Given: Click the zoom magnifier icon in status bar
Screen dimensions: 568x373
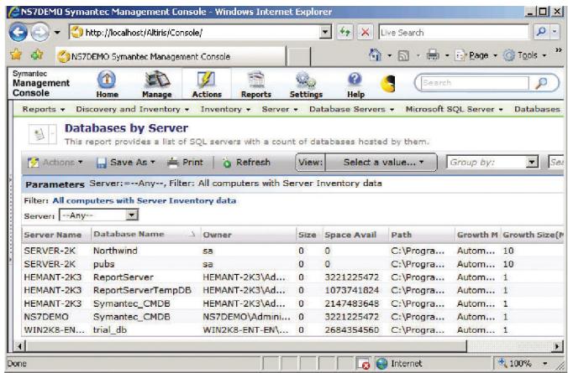Looking at the screenshot, I should [502, 362].
